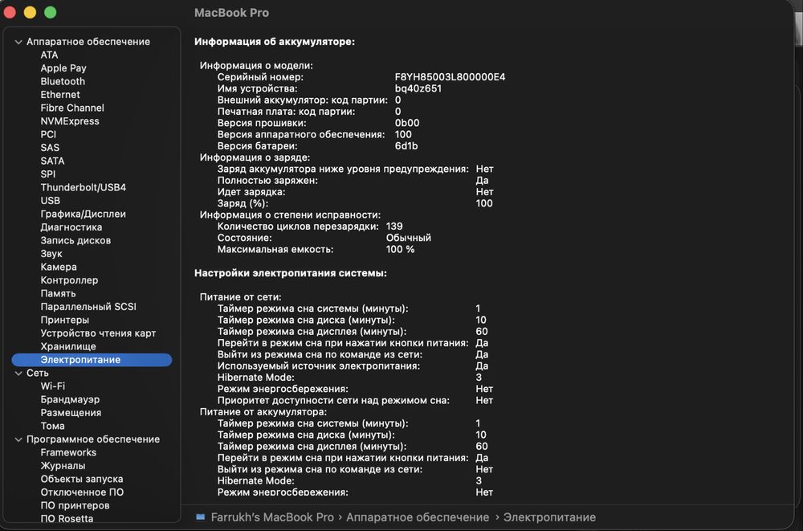803x531 pixels.
Task: Select Журналы in the sidebar
Action: (x=63, y=466)
